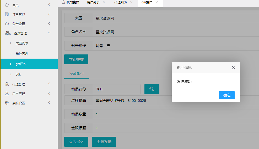Close the 返回信息 dialog with X
Viewport: 259px width, 149px height.
tap(233, 68)
